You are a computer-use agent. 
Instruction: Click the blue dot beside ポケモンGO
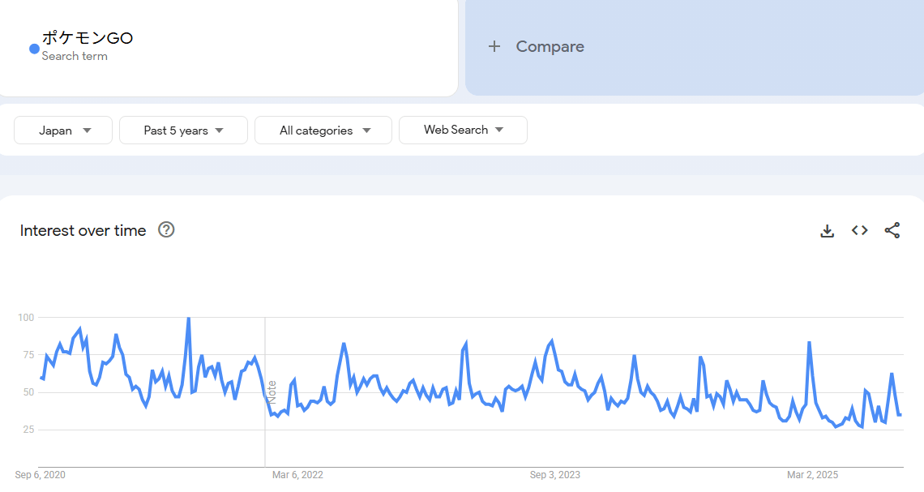[35, 49]
